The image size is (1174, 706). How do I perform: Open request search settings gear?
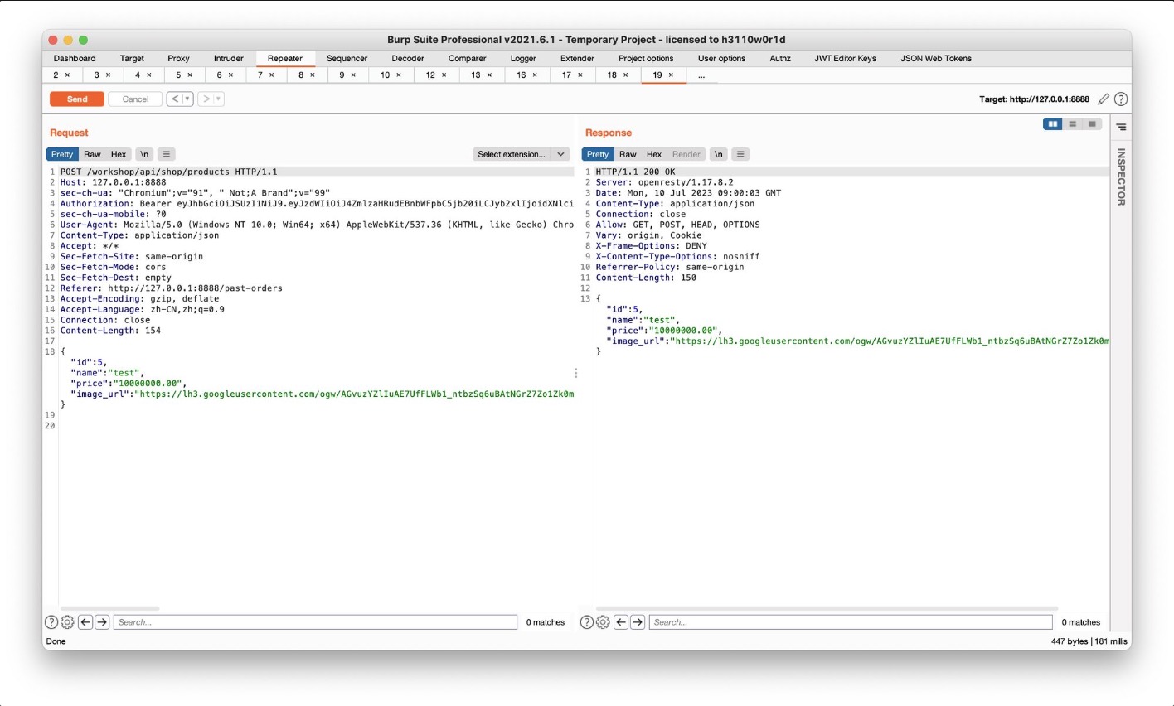coord(67,622)
